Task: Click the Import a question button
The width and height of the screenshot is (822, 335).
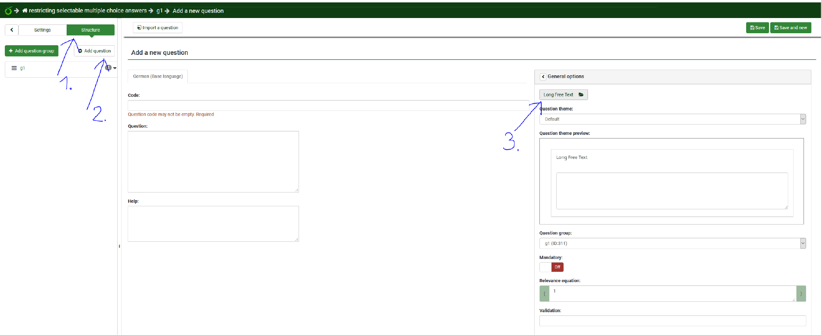Action: tap(158, 28)
